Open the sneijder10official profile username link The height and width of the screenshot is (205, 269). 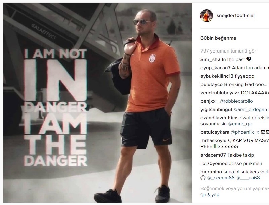pos(235,15)
